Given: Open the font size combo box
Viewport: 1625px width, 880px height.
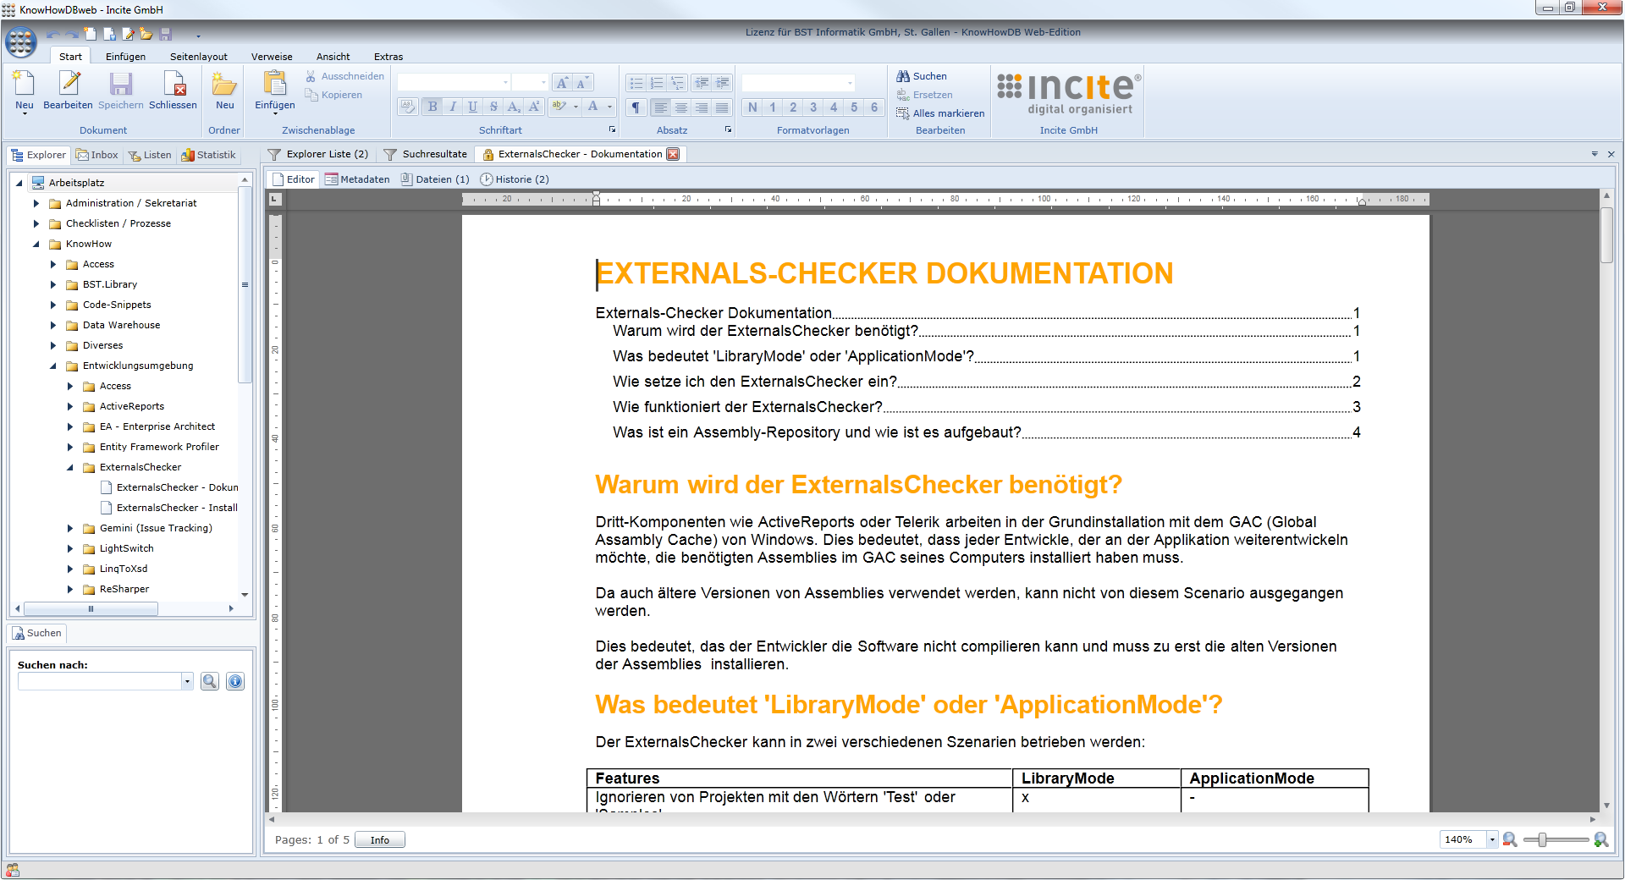Looking at the screenshot, I should (x=530, y=83).
